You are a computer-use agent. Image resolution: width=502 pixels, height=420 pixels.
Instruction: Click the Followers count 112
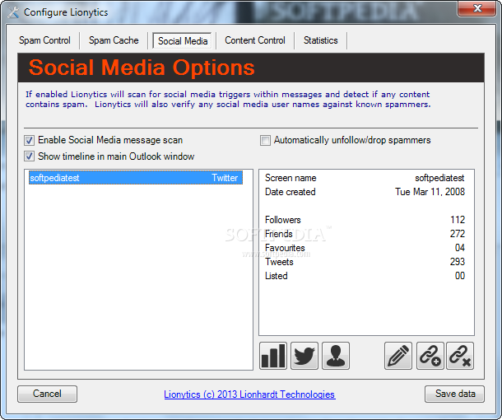[458, 220]
